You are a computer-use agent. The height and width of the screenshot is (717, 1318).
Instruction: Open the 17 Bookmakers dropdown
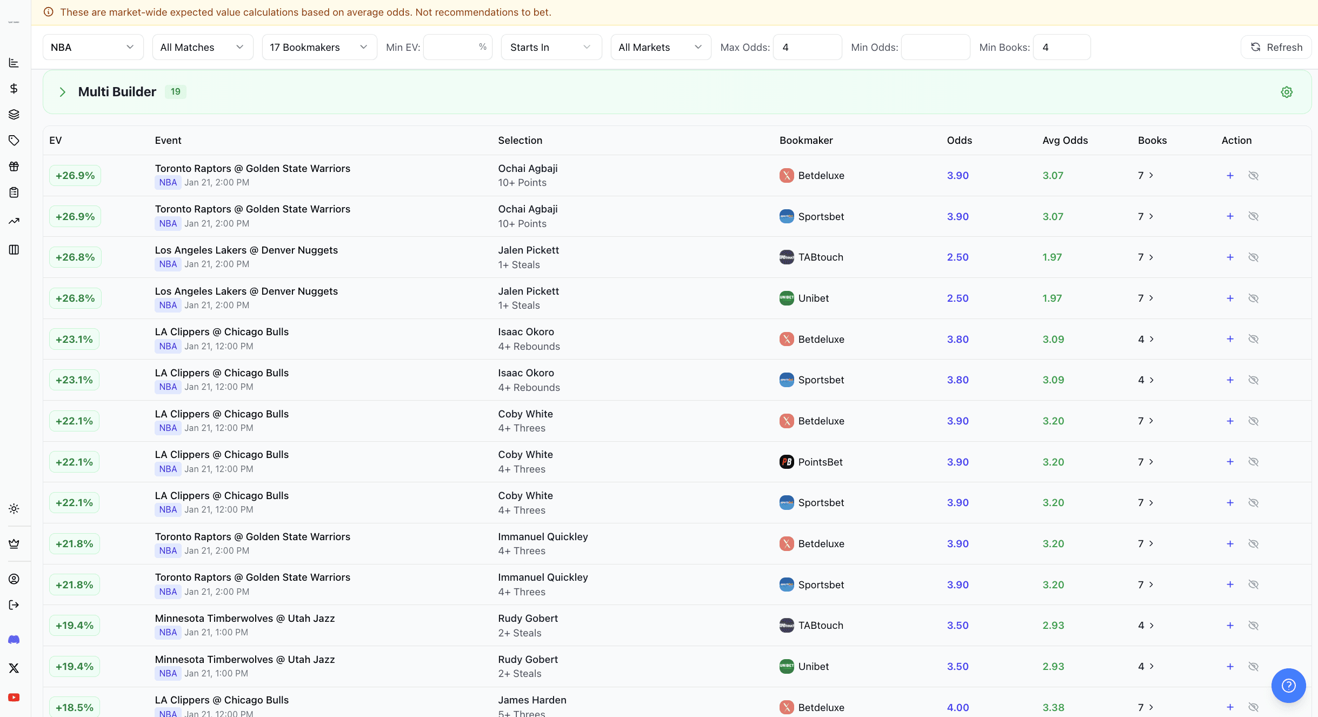pyautogui.click(x=319, y=47)
